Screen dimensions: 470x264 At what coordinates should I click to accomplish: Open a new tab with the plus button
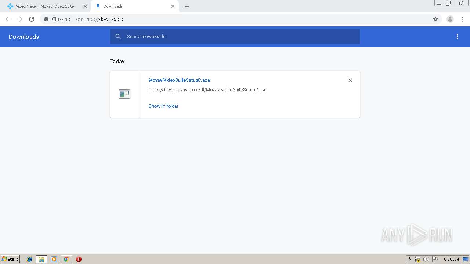[x=187, y=6]
